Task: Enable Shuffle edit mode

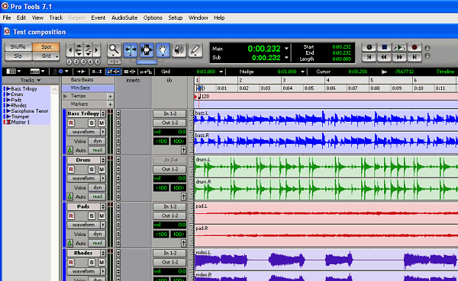Action: click(18, 46)
